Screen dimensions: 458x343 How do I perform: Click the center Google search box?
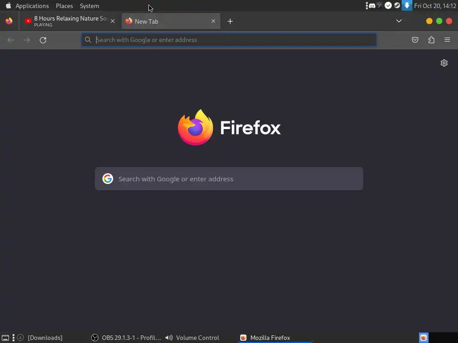tap(229, 179)
